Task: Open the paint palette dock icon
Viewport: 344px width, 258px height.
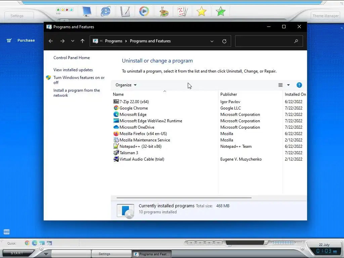Action: click(x=164, y=11)
